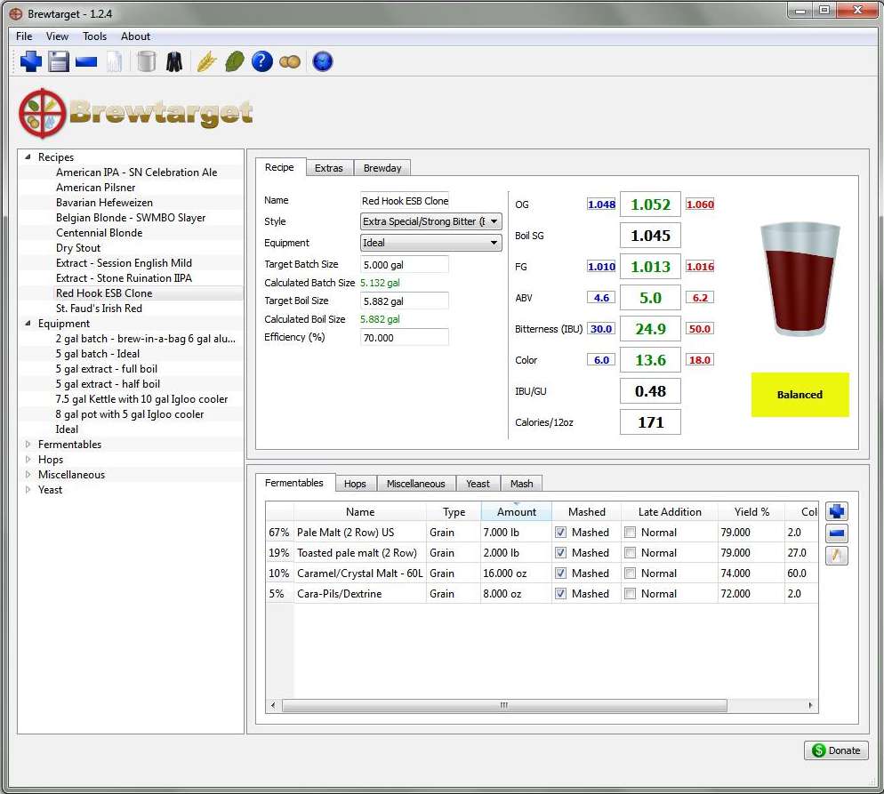The width and height of the screenshot is (884, 794).
Task: Click the blue plus New Recipe toolbar icon
Action: (31, 61)
